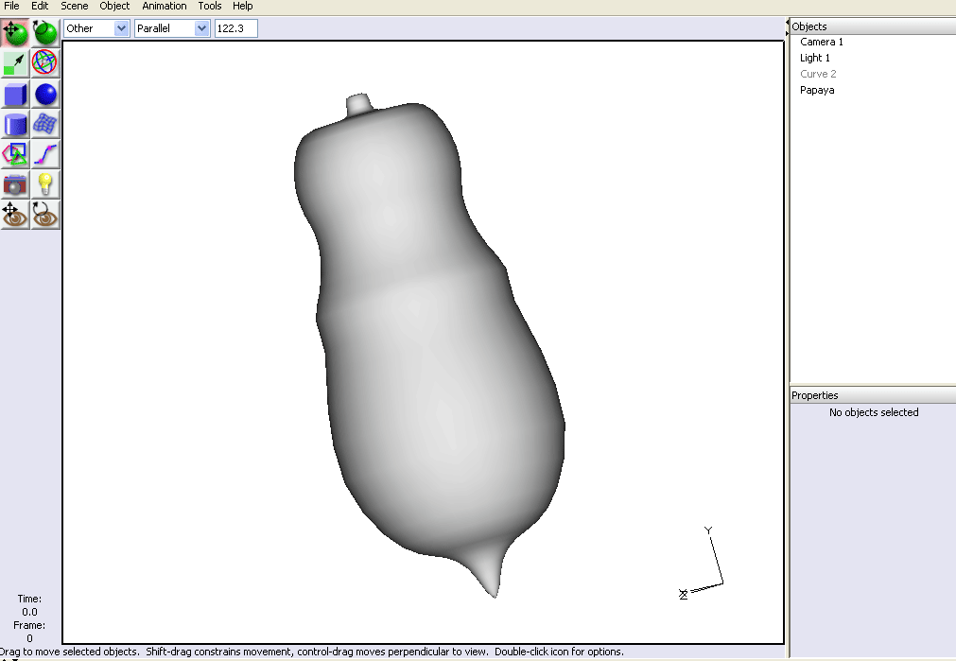Viewport: 956px width, 661px height.
Task: Select the Resize Object tool
Action: [x=15, y=63]
